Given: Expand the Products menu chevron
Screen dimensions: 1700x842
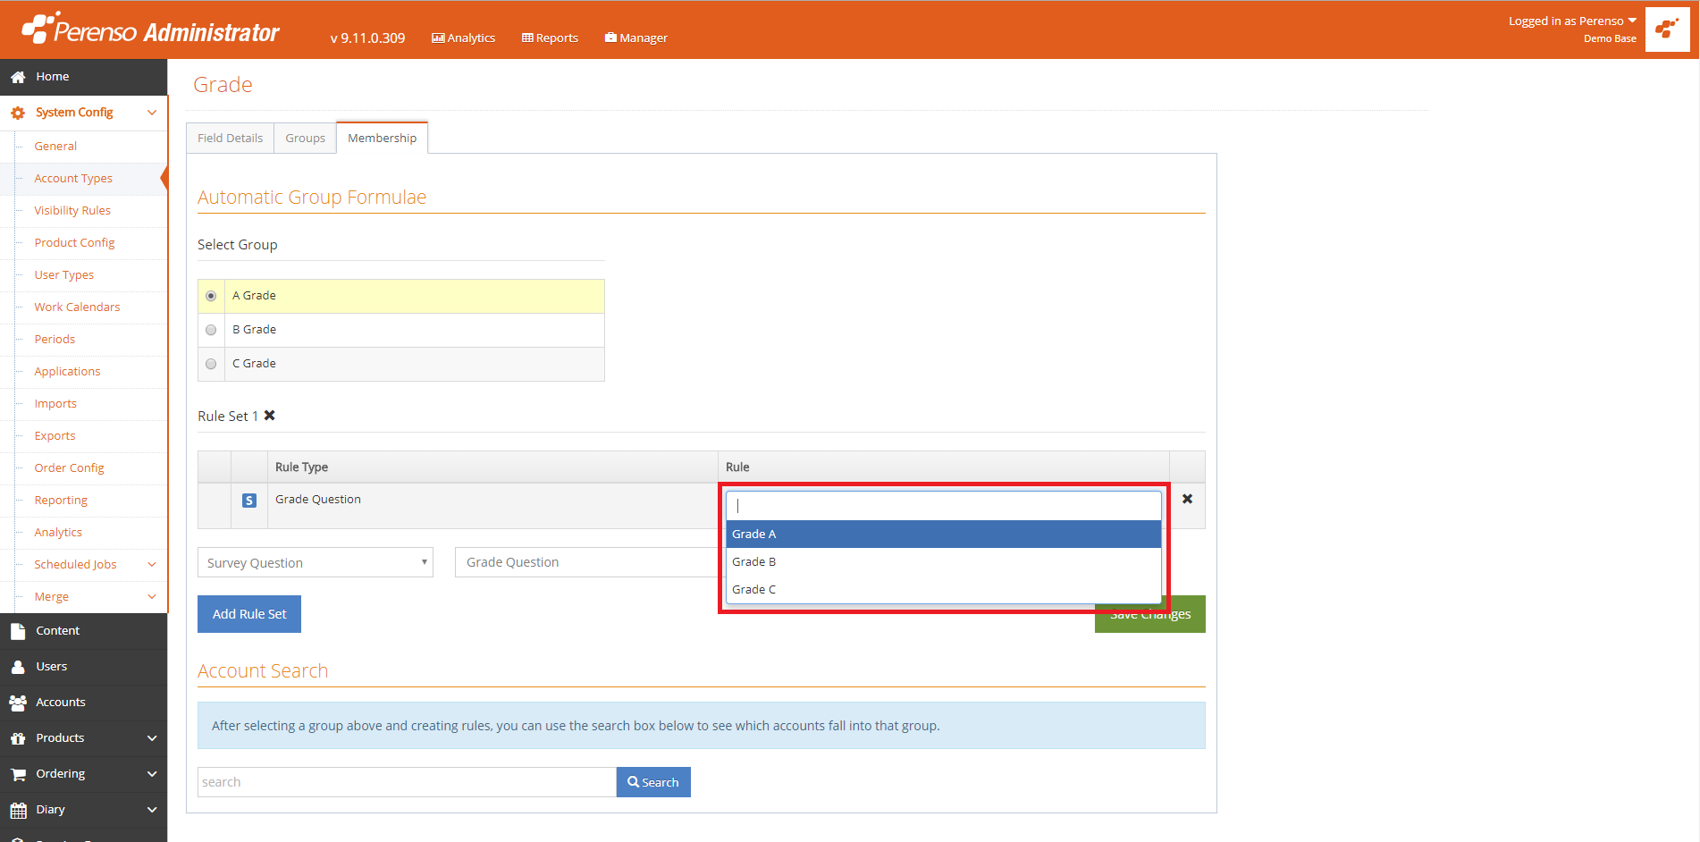Looking at the screenshot, I should tap(152, 738).
